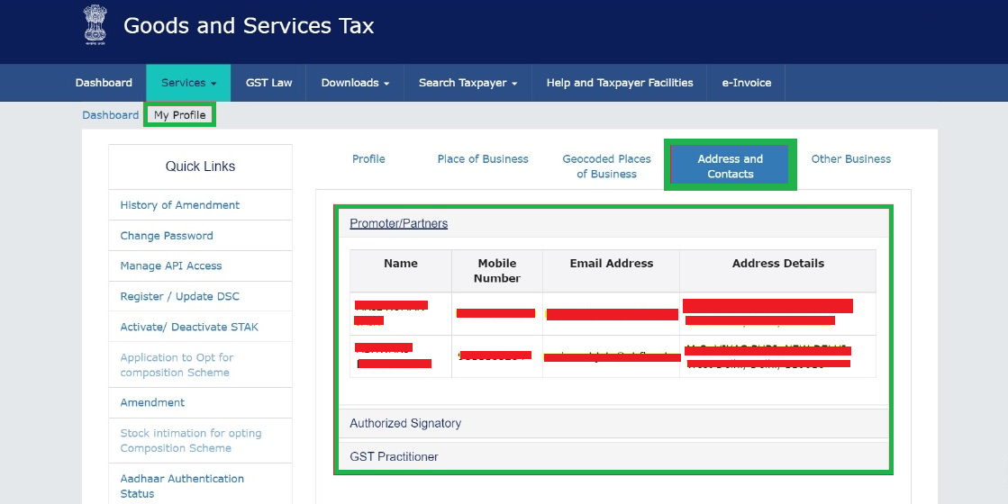Open History of Amendment quick link
1008x504 pixels.
pos(180,205)
